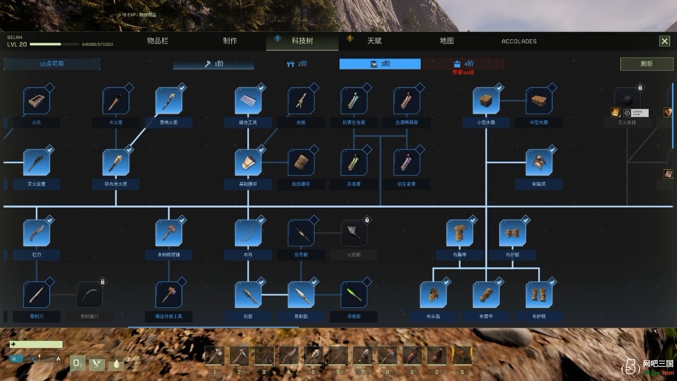This screenshot has height=381, width=677.
Task: Click the O2 oxygen status icon
Action: 77,363
